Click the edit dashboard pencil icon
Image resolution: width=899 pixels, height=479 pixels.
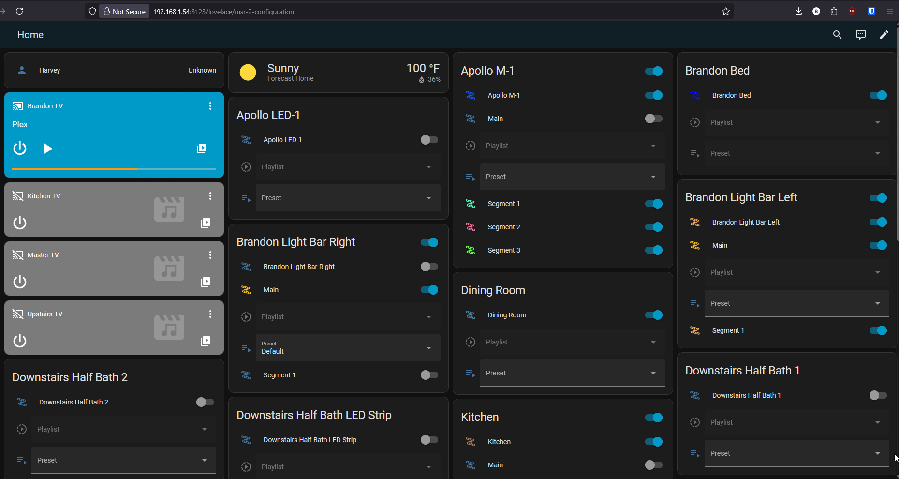pos(884,35)
